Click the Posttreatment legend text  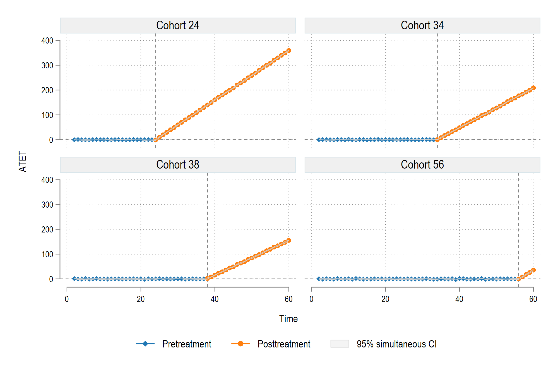click(x=284, y=344)
